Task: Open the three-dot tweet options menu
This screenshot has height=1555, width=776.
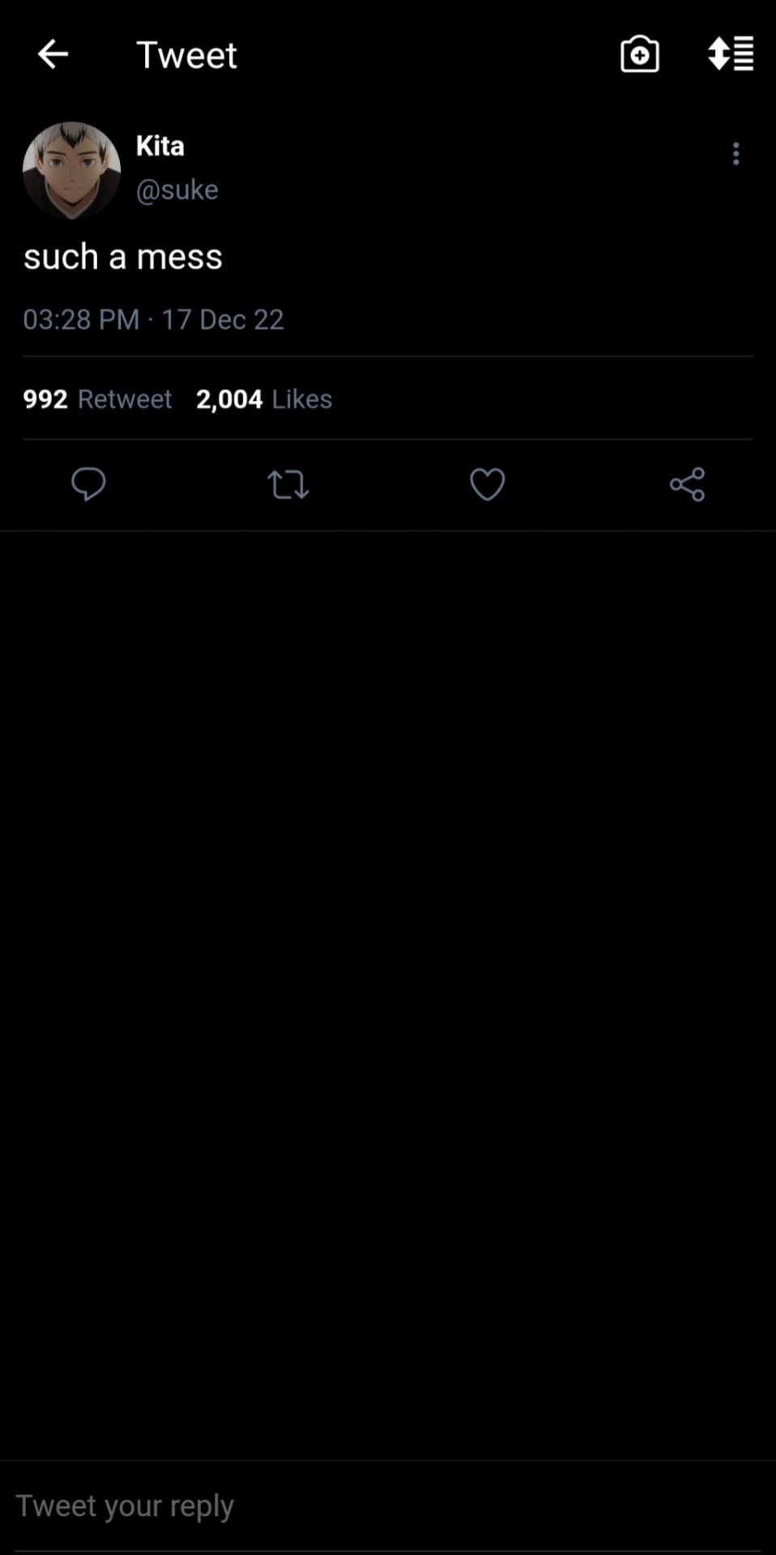Action: click(735, 154)
